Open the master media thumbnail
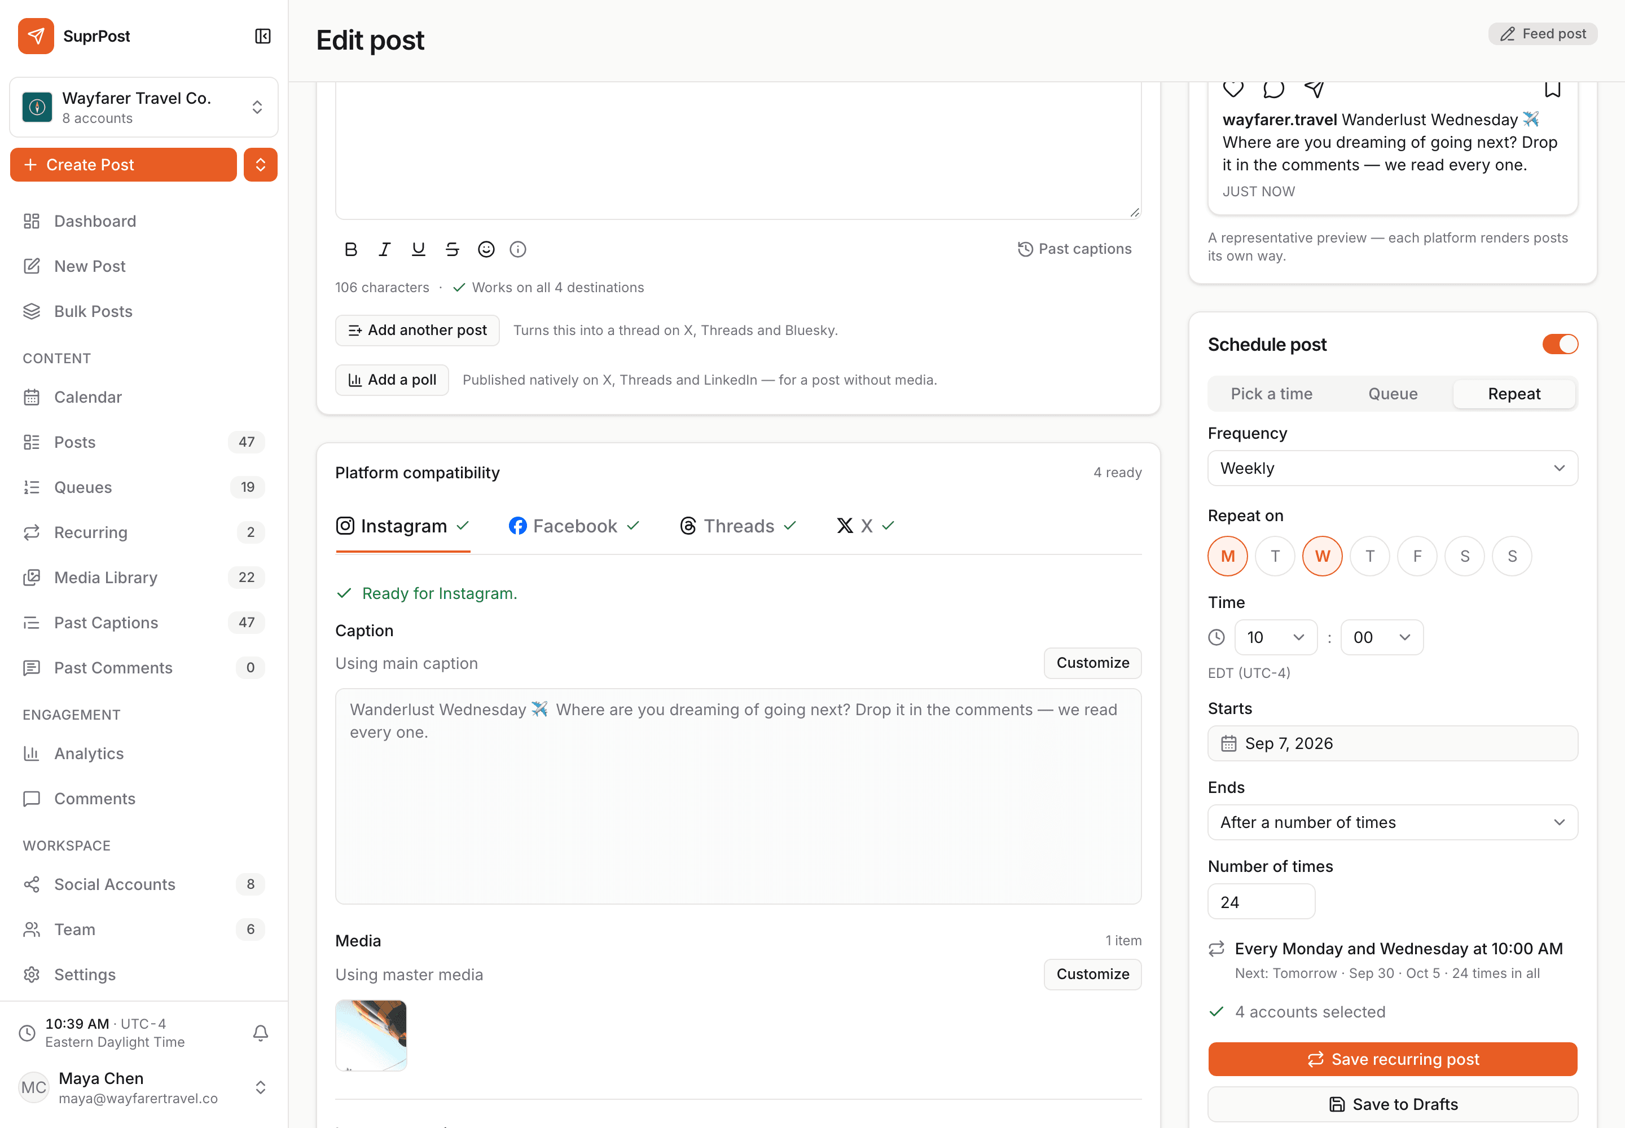Image resolution: width=1625 pixels, height=1128 pixels. [371, 1036]
